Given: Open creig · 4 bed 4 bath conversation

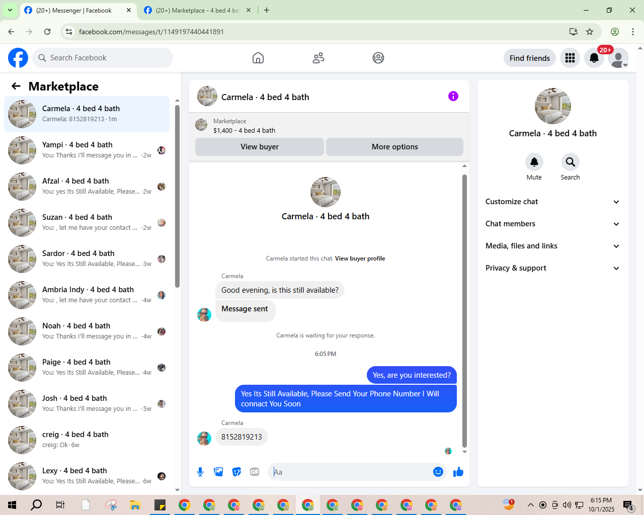Looking at the screenshot, I should [87, 440].
